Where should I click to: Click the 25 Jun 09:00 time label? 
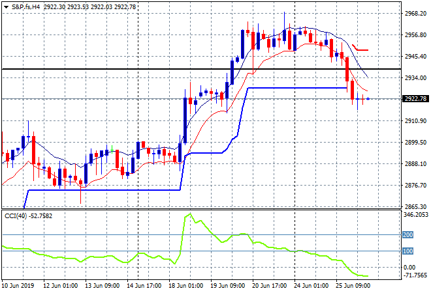pos(353,286)
